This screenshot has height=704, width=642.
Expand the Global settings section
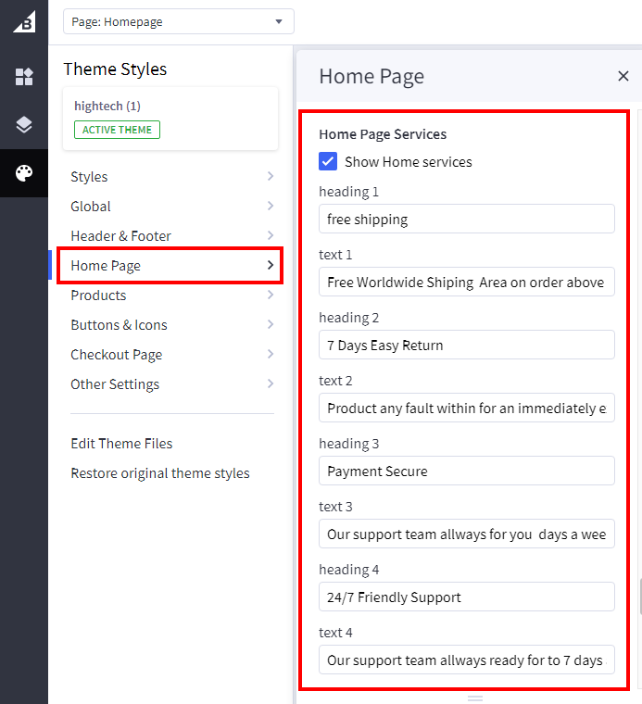point(171,207)
